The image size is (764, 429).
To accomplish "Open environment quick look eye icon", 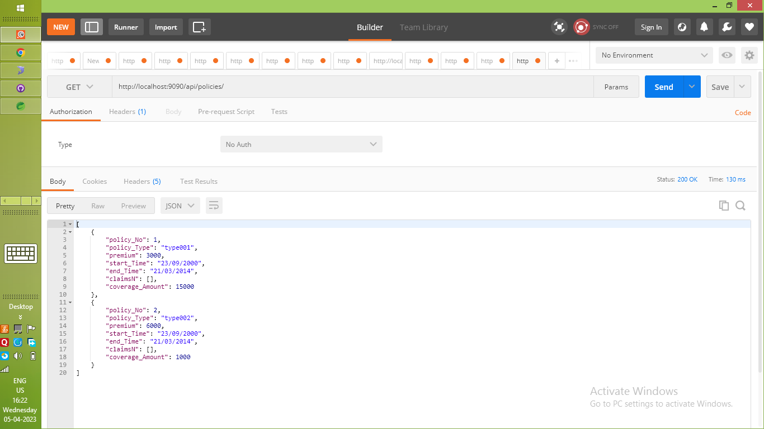I will tap(727, 55).
